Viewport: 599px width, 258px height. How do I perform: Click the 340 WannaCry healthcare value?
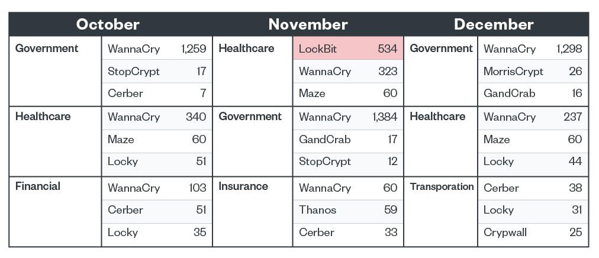point(196,117)
